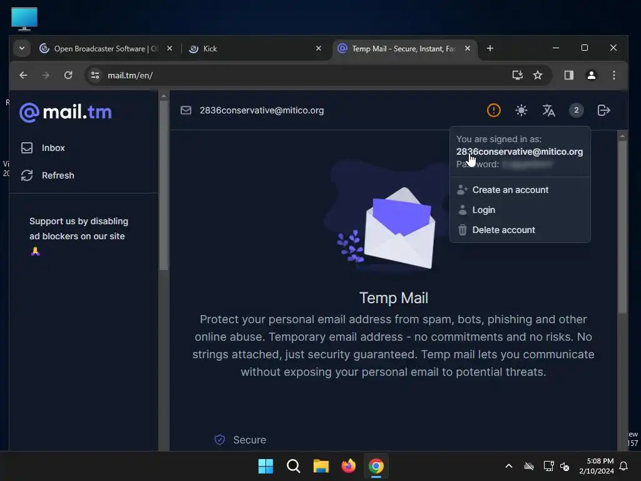Reload the current page
This screenshot has width=641, height=481.
(68, 75)
